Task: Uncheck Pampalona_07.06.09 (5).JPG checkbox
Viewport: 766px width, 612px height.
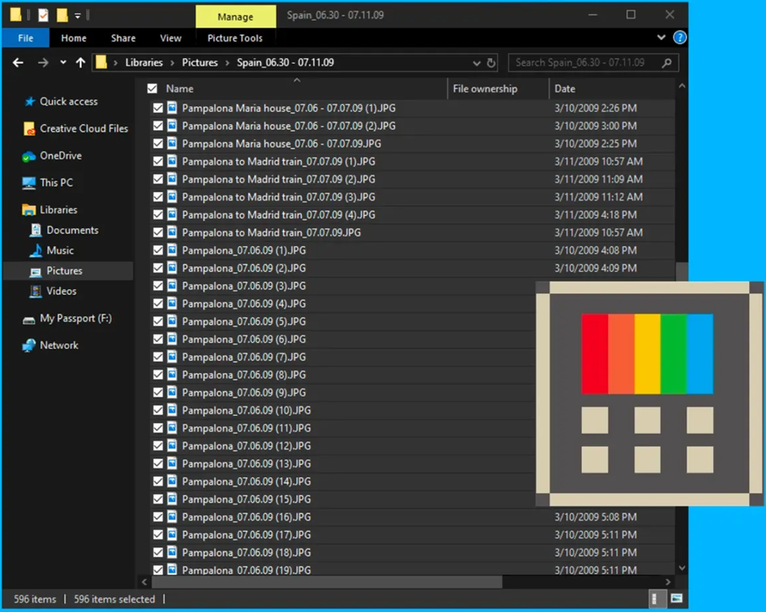Action: click(158, 321)
